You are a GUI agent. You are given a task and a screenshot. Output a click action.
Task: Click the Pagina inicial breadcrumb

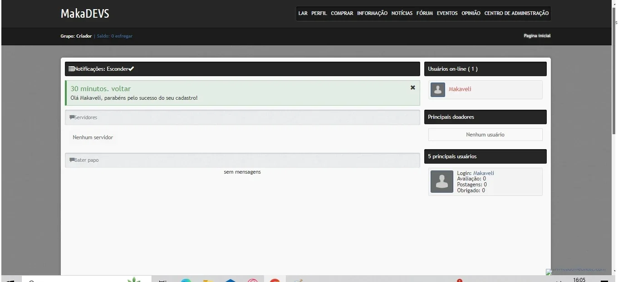pyautogui.click(x=537, y=35)
